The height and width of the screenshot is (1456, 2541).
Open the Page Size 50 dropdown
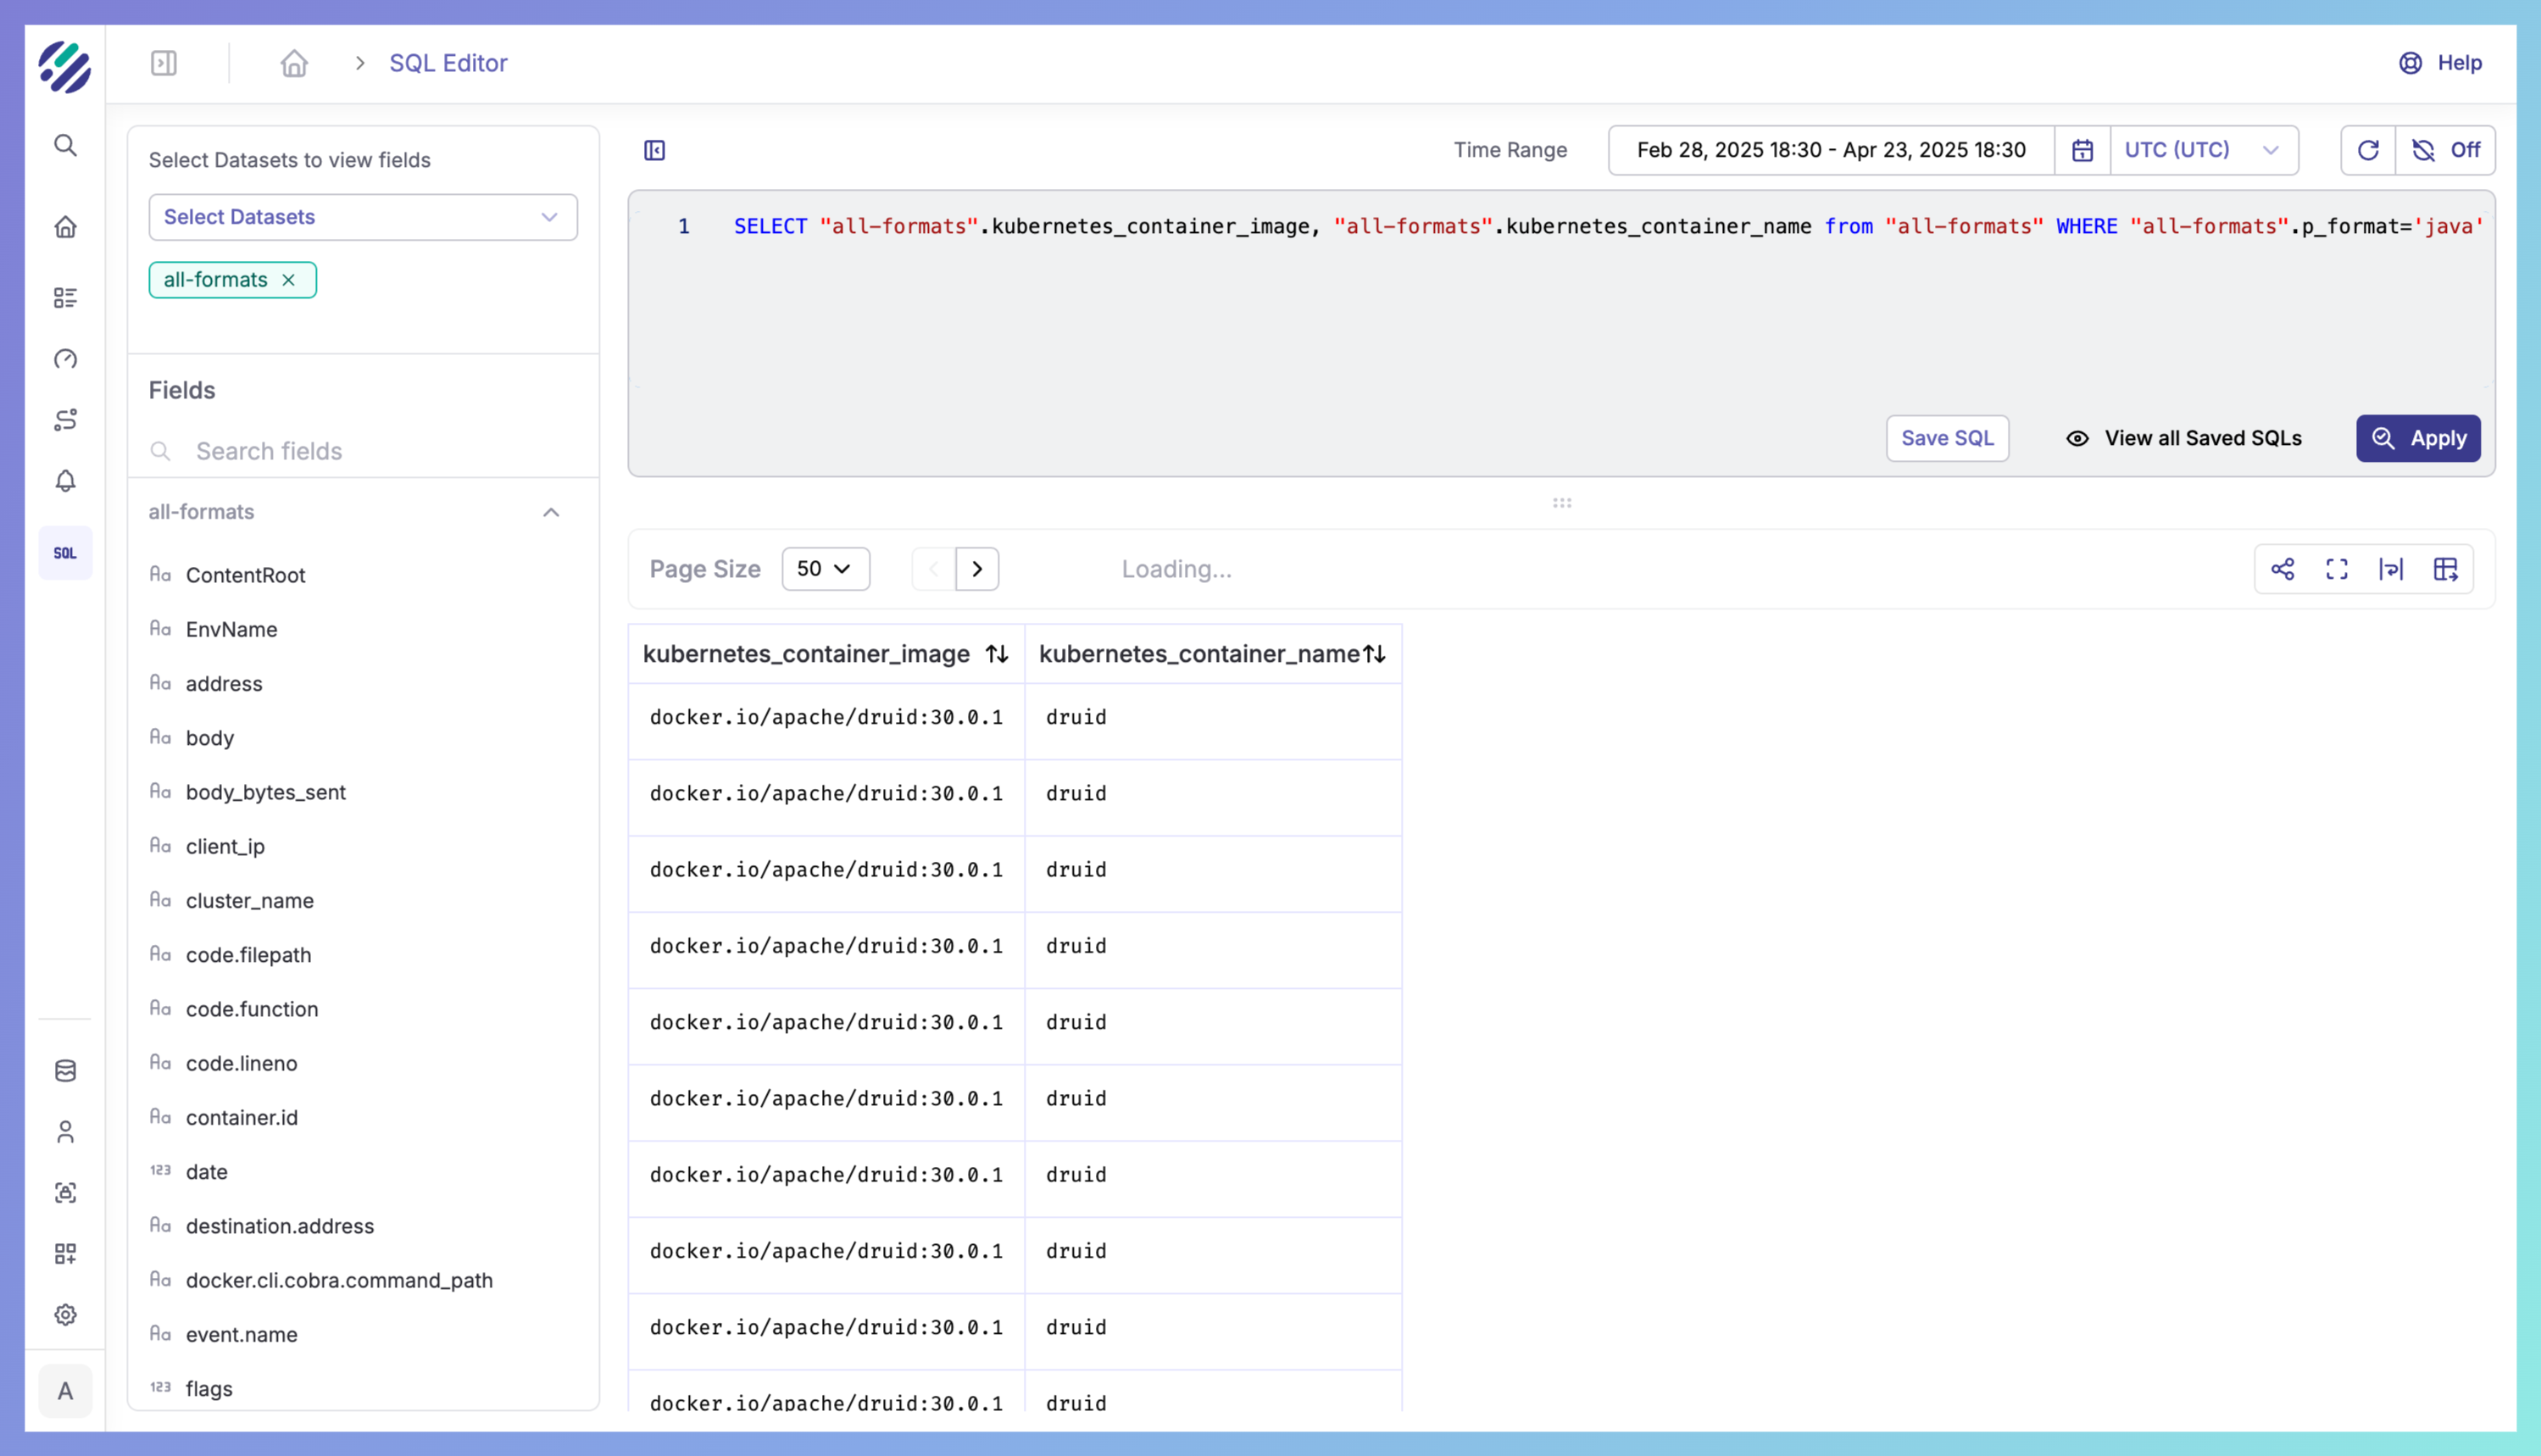pos(825,569)
